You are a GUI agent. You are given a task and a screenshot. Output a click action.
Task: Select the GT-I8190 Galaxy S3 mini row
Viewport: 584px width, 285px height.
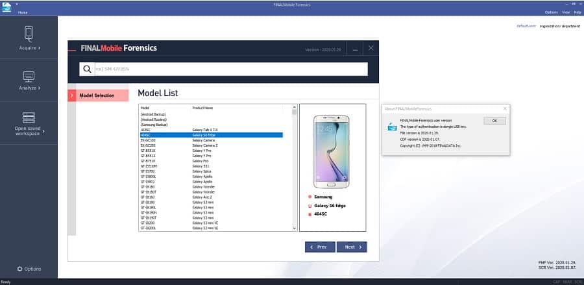211,203
